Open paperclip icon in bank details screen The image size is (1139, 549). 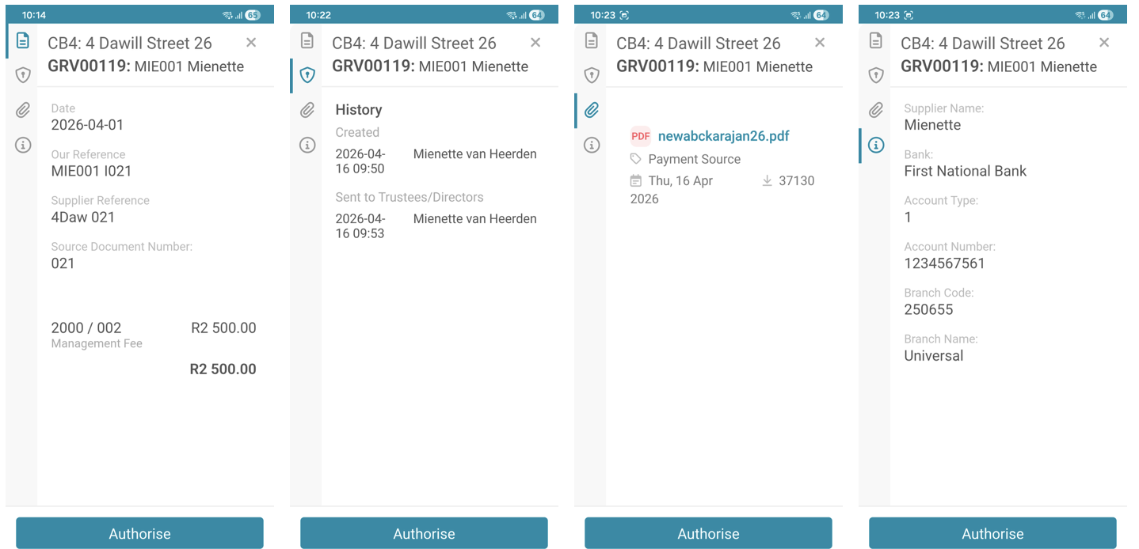tap(876, 110)
